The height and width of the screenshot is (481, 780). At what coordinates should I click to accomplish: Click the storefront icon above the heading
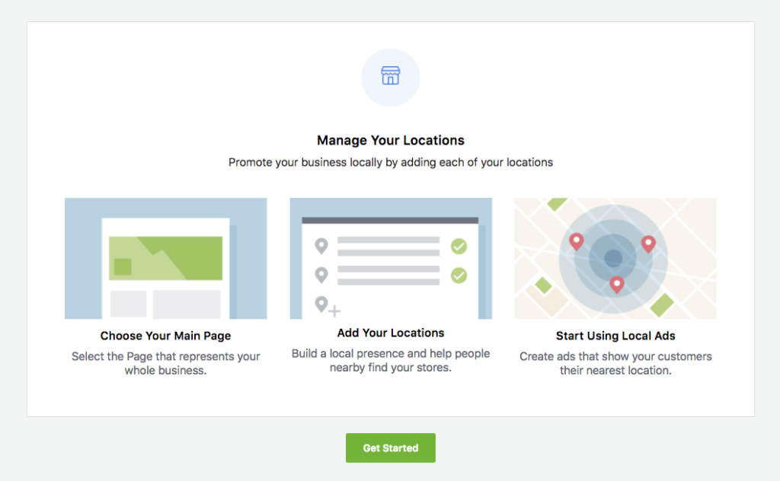tap(390, 77)
